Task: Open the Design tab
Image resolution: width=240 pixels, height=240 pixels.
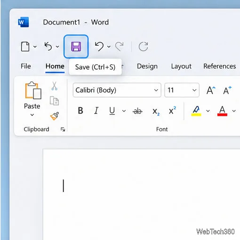Action: [x=147, y=66]
